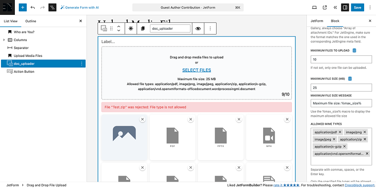
Task: Toggle the settings sidebar panel button
Action: pyautogui.click(x=345, y=7)
